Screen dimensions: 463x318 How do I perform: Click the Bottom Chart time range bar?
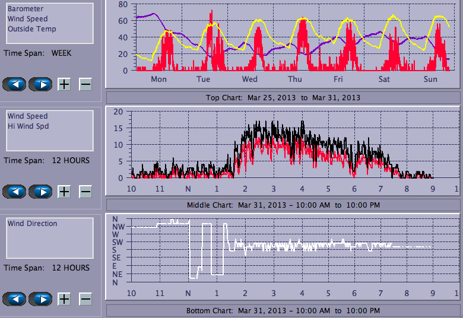(283, 311)
